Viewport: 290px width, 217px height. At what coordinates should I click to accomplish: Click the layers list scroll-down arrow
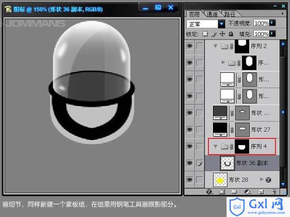coord(283,184)
